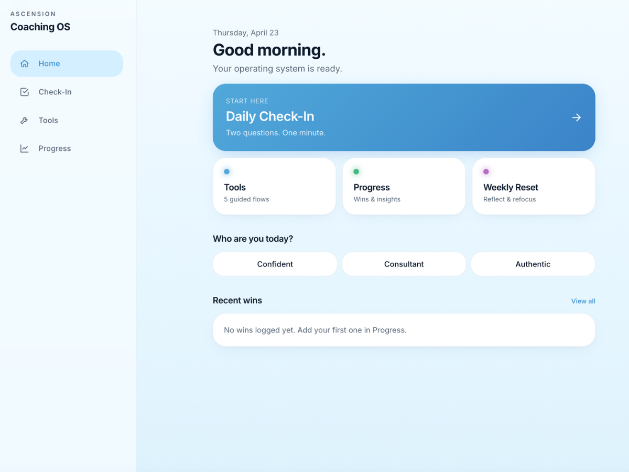Screen dimensions: 629x472
Task: Click the purple dot on Weekly Reset card
Action: click(x=485, y=171)
